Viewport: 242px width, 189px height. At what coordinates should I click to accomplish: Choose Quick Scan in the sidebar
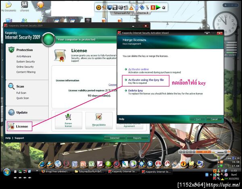pyautogui.click(x=23, y=98)
